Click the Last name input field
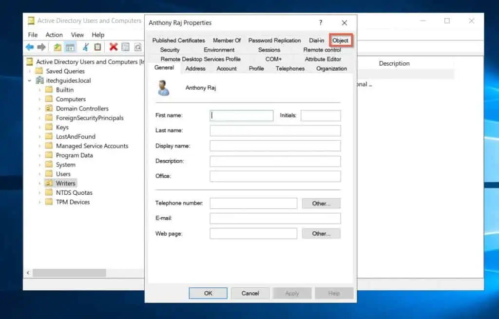Screen dimensions: 499x319 [275, 131]
